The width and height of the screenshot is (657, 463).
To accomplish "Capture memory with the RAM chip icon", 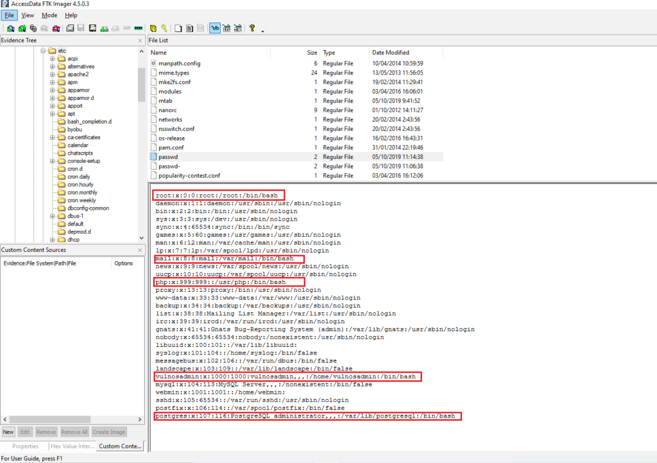I will pyautogui.click(x=138, y=28).
